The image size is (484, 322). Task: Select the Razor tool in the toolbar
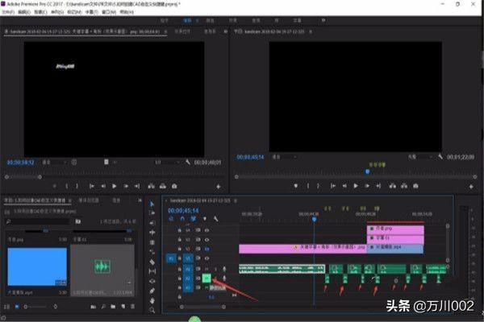pyautogui.click(x=152, y=262)
